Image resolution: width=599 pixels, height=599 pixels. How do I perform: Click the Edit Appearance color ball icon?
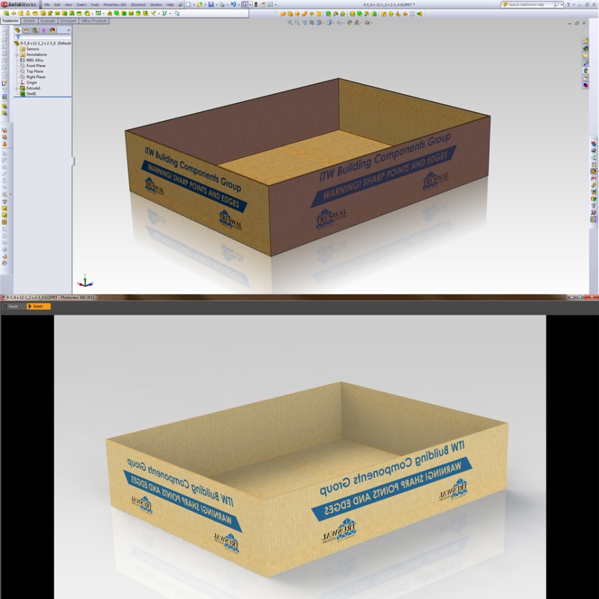(349, 22)
